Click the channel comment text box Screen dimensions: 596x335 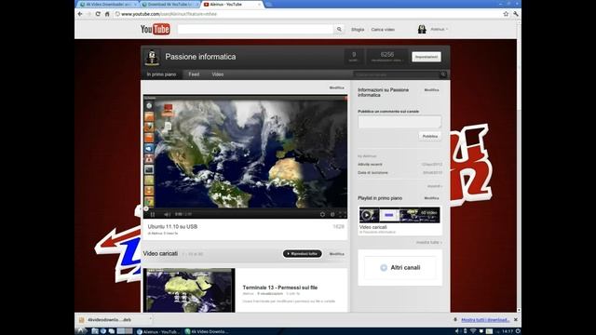click(x=400, y=122)
